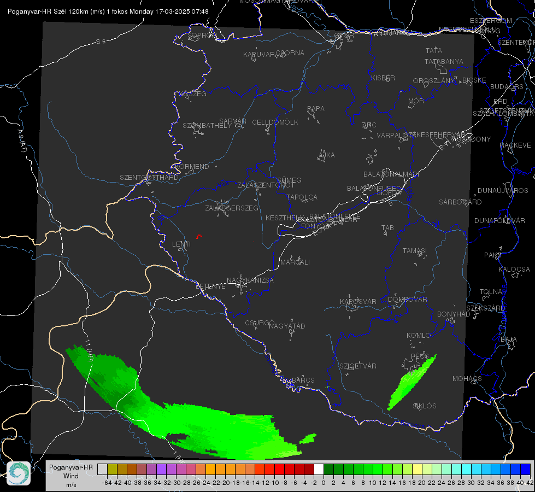The height and width of the screenshot is (492, 535).
Task: Select the ZIRC town label
Action: 369,125
